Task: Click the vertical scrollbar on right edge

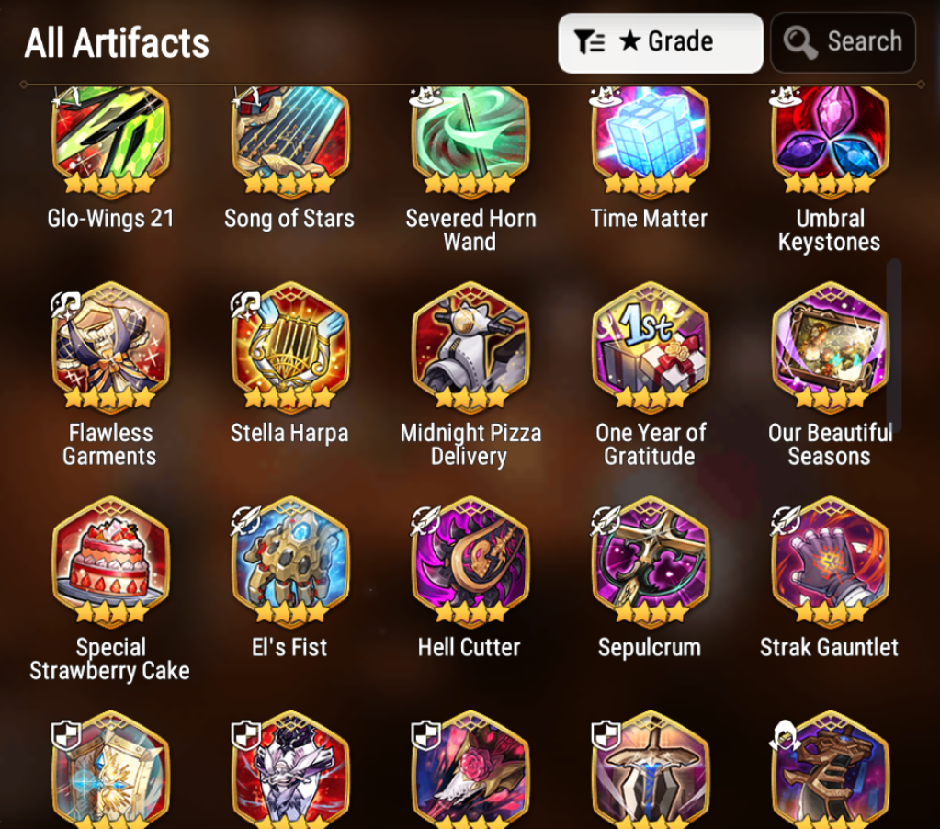Action: click(x=894, y=345)
